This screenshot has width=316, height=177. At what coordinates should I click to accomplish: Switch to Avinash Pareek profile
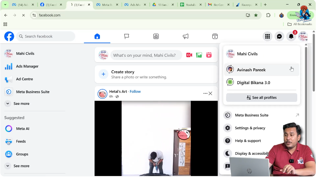[262, 70]
